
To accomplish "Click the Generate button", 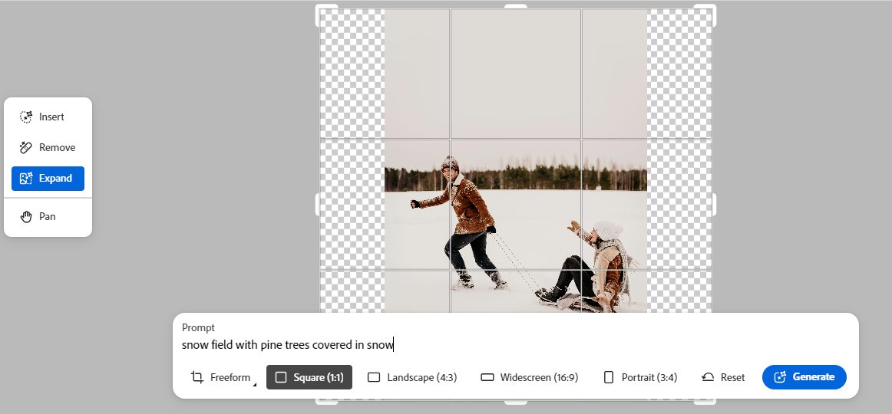I will click(804, 377).
